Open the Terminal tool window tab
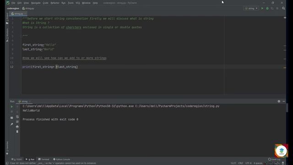Screen dimensions: 293x165 click(43, 159)
